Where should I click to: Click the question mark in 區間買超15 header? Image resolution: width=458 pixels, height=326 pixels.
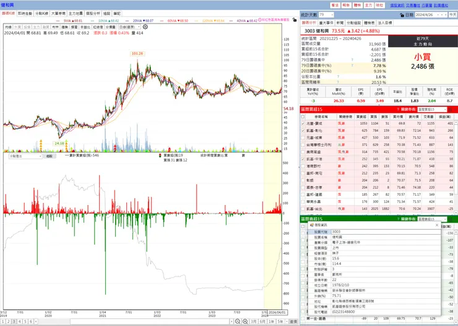[x=398, y=109]
